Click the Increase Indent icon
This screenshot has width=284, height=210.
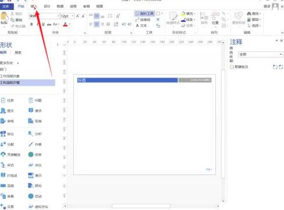tap(130, 24)
